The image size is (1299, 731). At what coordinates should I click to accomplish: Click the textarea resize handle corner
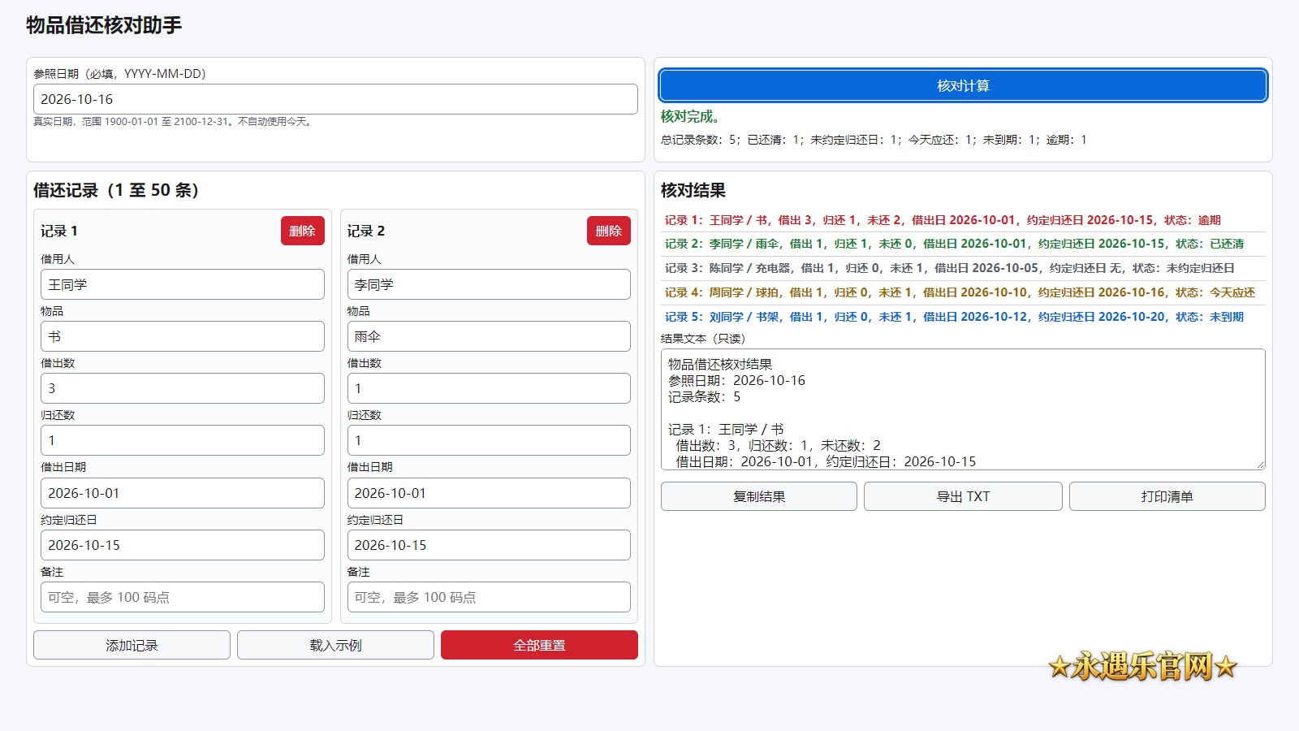[x=1260, y=465]
